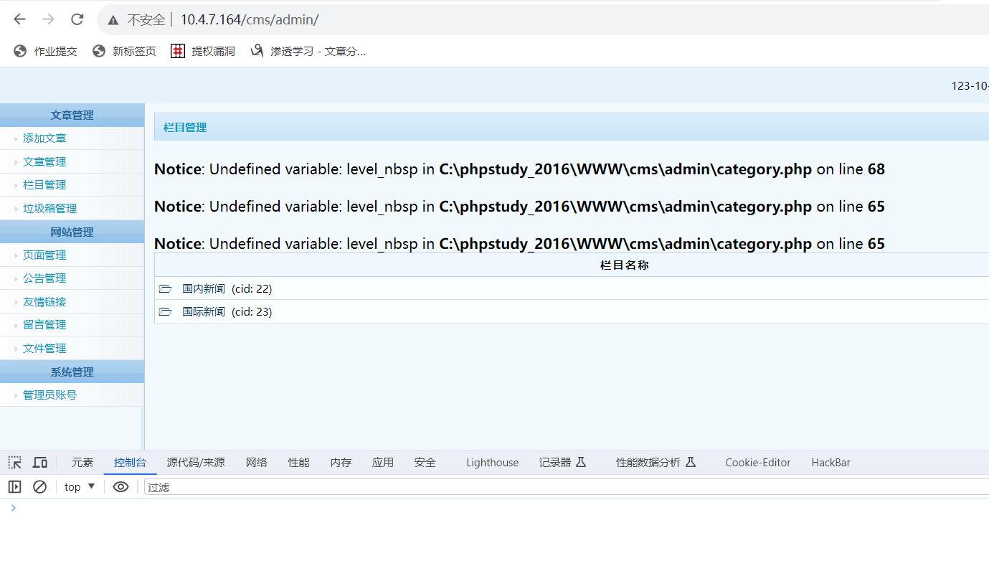Switch to the 元素 DevTools tab
Image resolution: width=989 pixels, height=566 pixels.
pyautogui.click(x=82, y=463)
